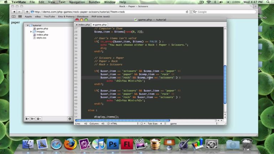Click the vertical scrollbar thumb in editor

tap(225, 84)
